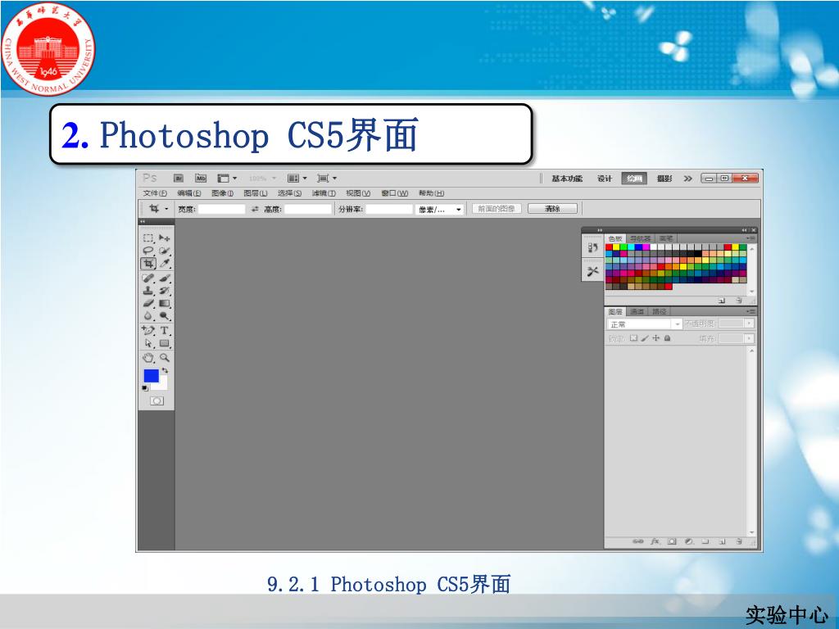This screenshot has height=629, width=839.
Task: Reset default foreground and background colors
Action: tap(145, 388)
